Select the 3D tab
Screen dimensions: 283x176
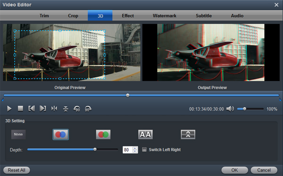click(x=100, y=16)
